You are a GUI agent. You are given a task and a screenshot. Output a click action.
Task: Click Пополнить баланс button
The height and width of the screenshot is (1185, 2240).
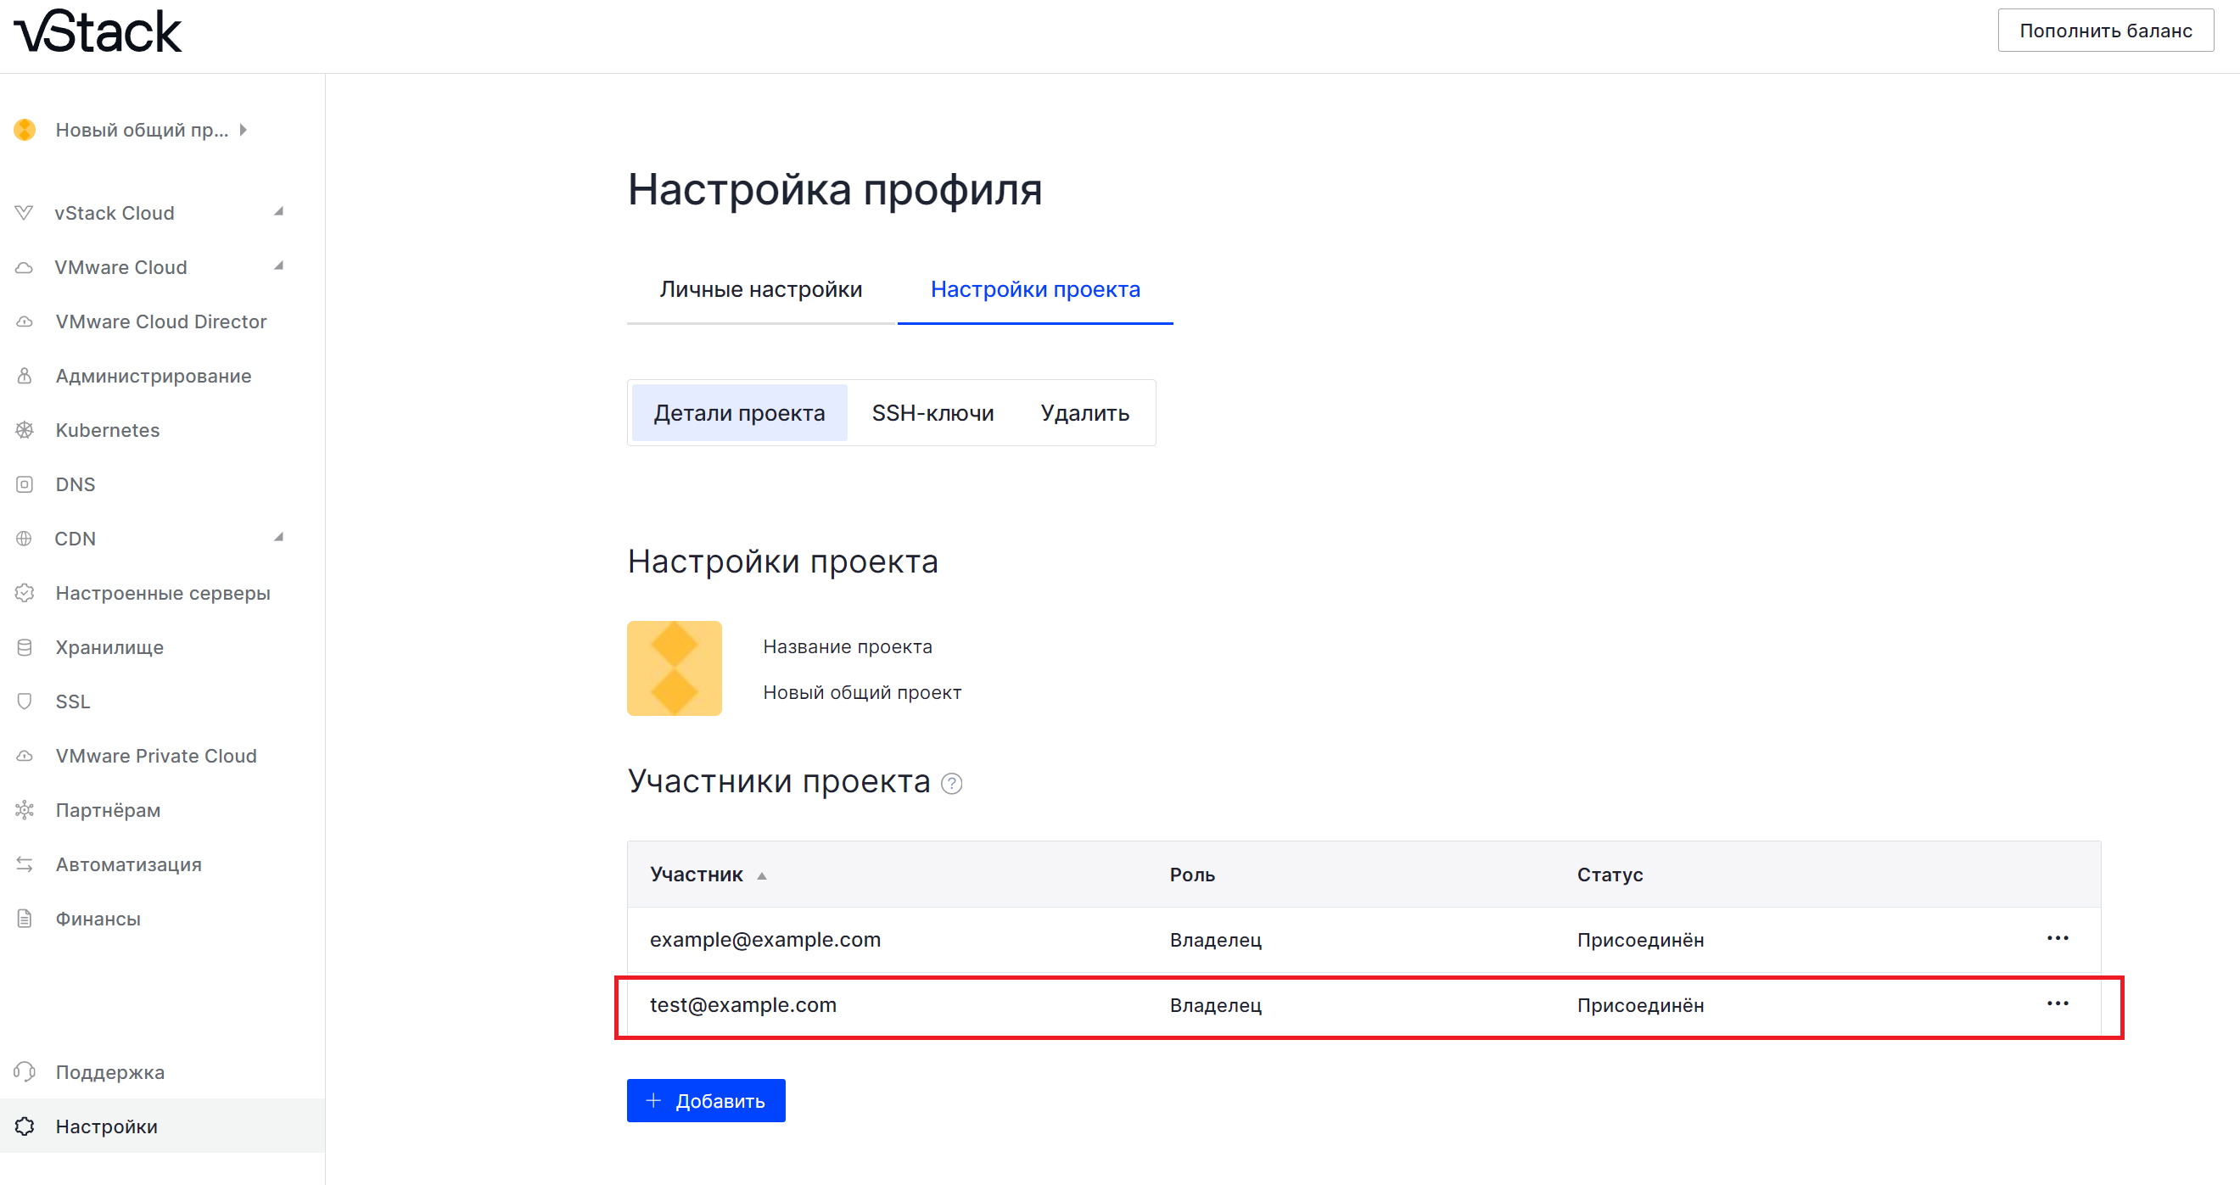click(x=2105, y=31)
